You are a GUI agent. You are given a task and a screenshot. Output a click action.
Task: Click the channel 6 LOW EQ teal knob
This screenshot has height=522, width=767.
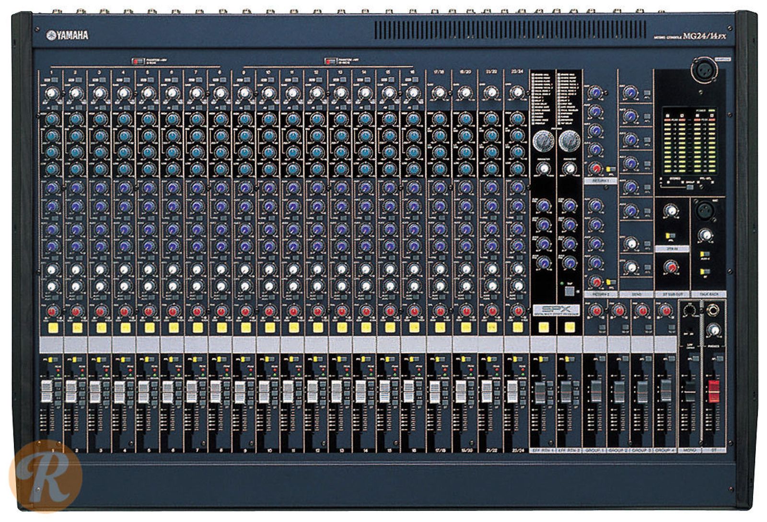(x=173, y=169)
